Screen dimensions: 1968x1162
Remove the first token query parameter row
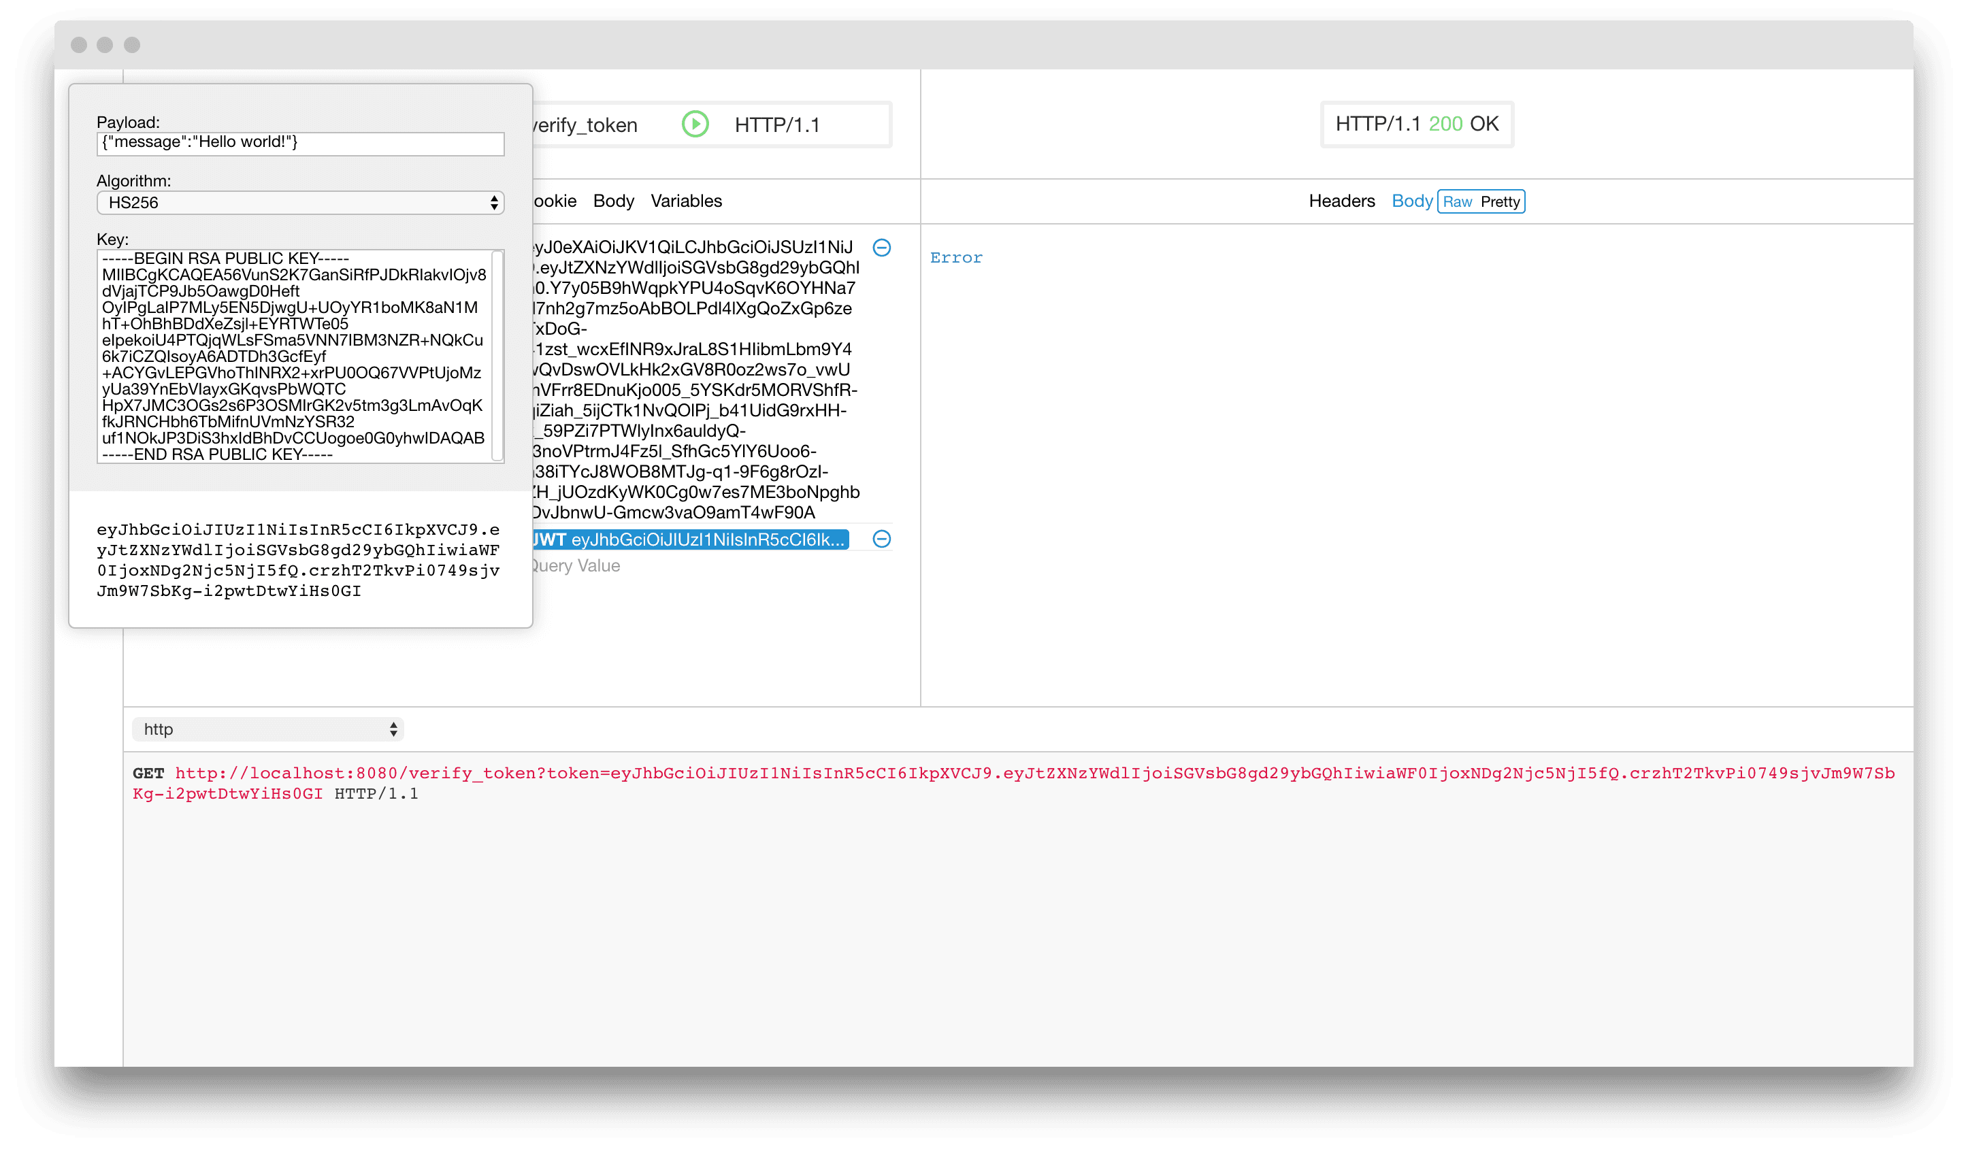882,248
